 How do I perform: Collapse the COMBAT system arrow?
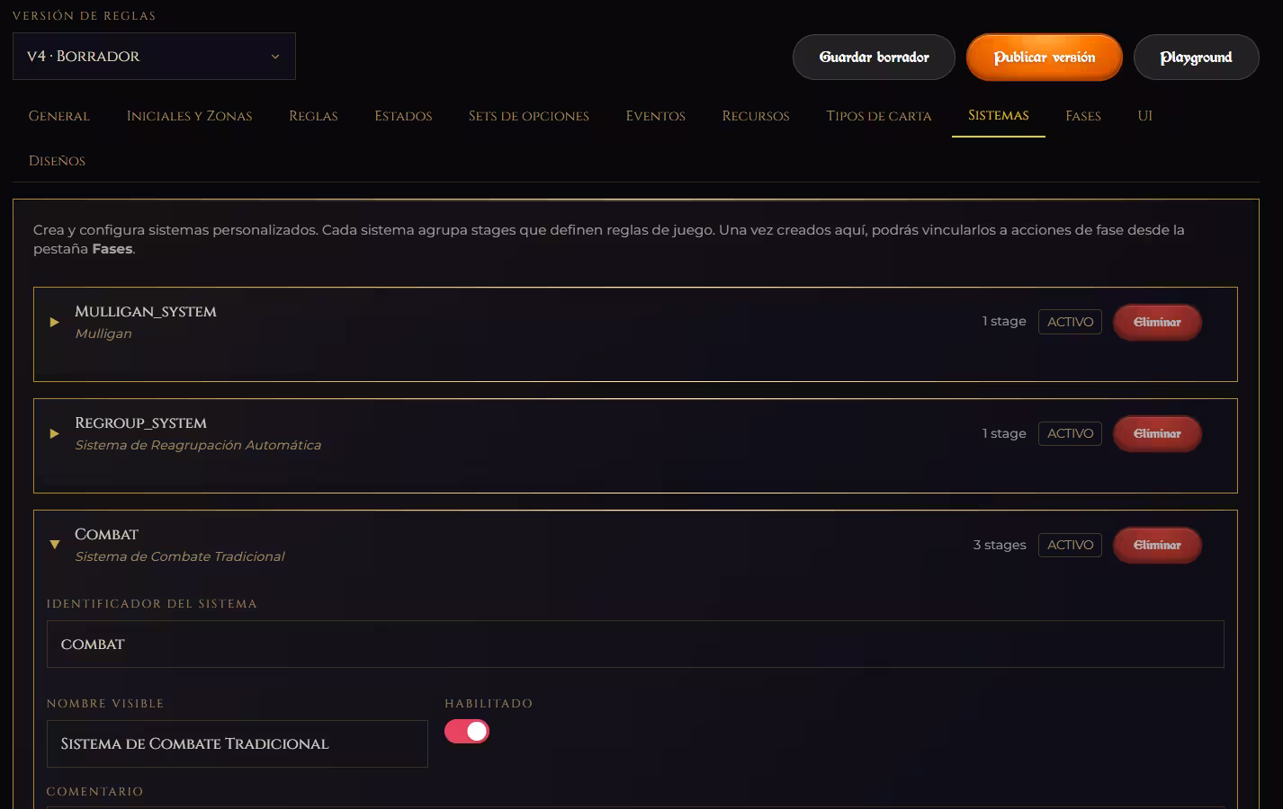(54, 545)
